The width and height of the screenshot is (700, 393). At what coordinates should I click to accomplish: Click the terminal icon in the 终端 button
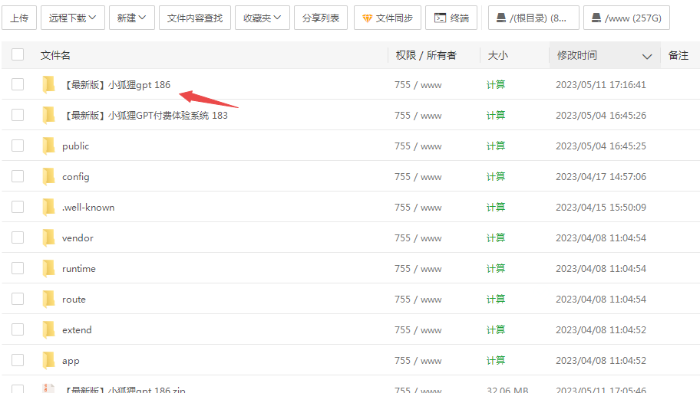click(440, 18)
